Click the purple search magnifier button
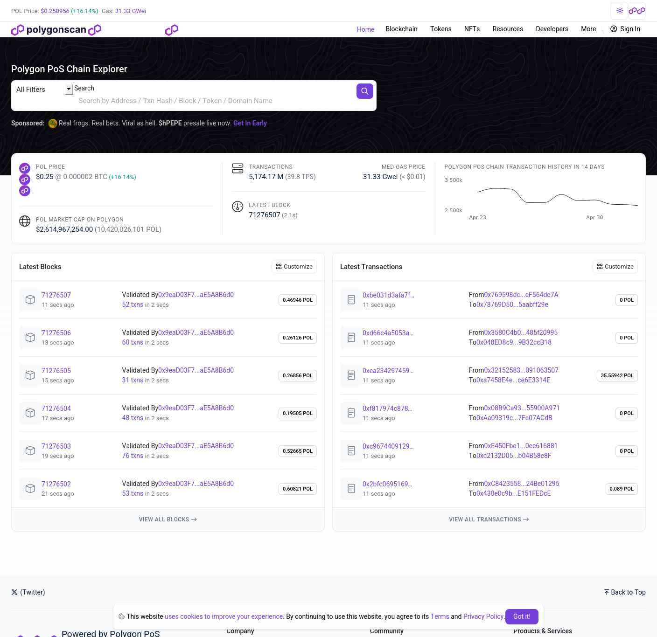The image size is (657, 637). (365, 91)
